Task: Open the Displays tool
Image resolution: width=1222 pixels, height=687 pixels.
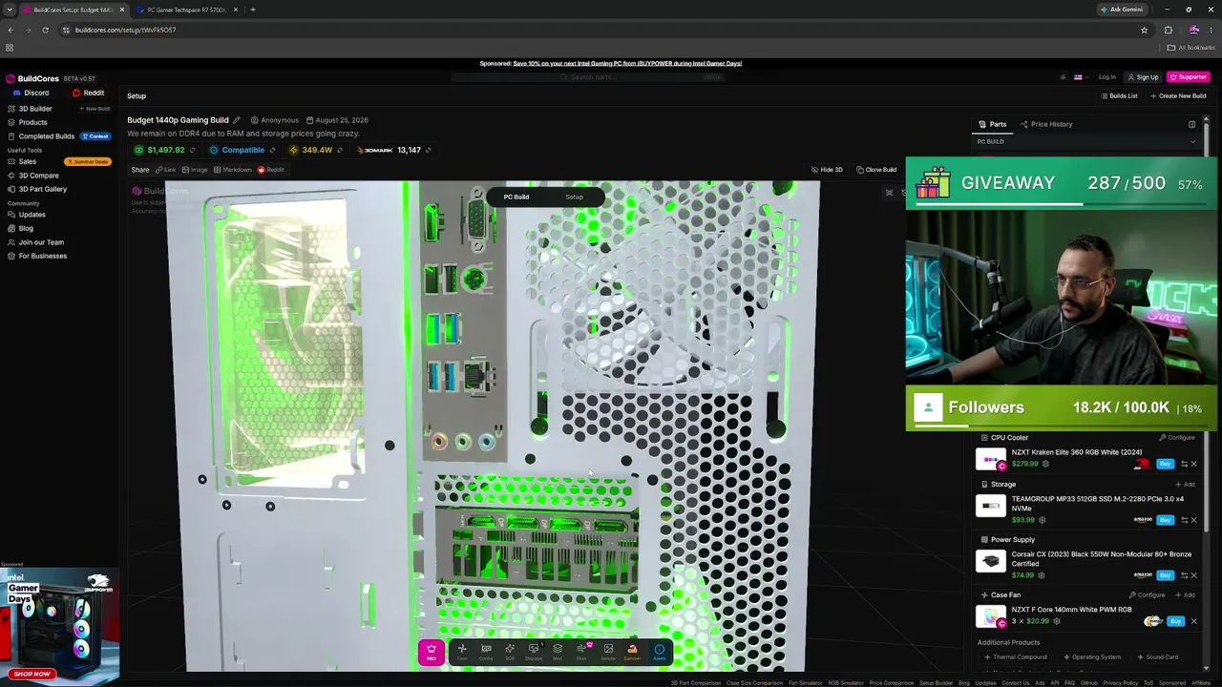Action: 534,652
